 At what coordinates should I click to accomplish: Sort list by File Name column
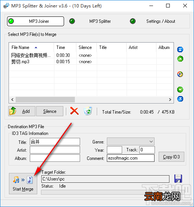[x=31, y=47]
